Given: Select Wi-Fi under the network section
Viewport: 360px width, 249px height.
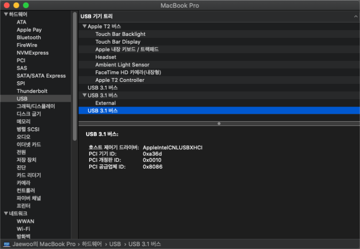Looking at the screenshot, I should [x=23, y=229].
